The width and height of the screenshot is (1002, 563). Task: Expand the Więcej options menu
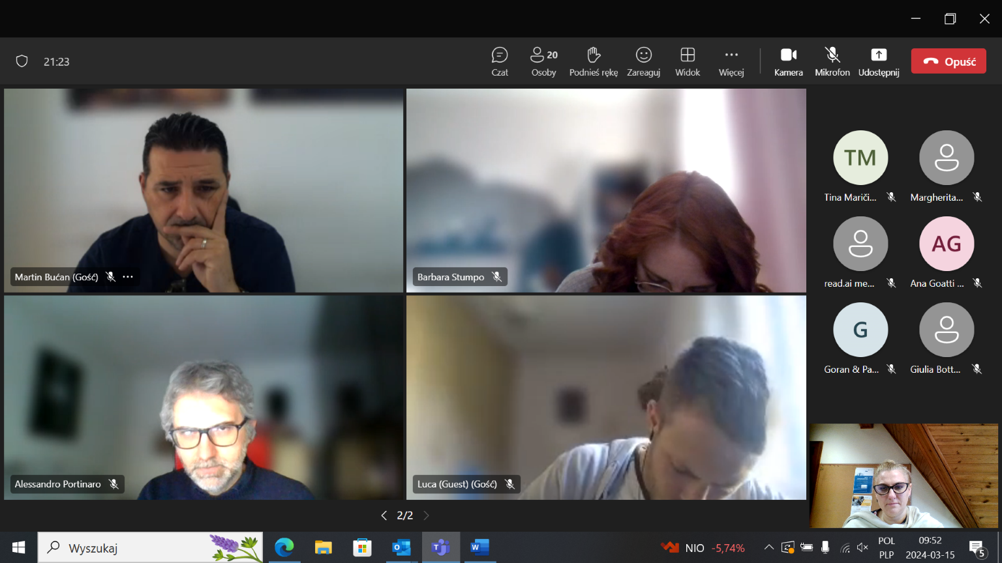pos(731,62)
